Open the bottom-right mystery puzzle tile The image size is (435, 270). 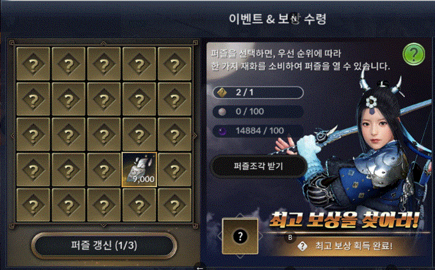coord(175,205)
